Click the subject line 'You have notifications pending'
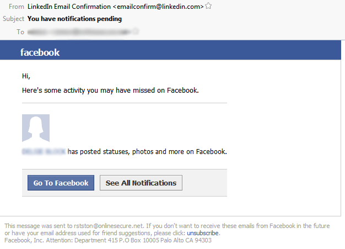This screenshot has height=249, width=345. click(74, 19)
